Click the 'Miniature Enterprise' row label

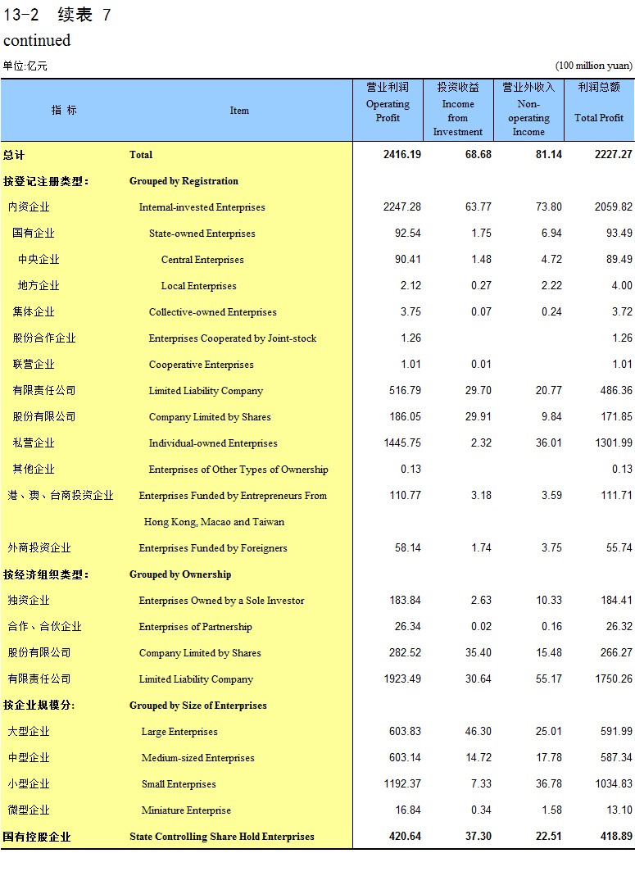(x=187, y=810)
